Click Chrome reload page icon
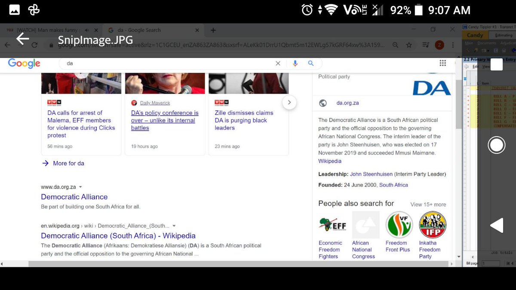 point(34,45)
